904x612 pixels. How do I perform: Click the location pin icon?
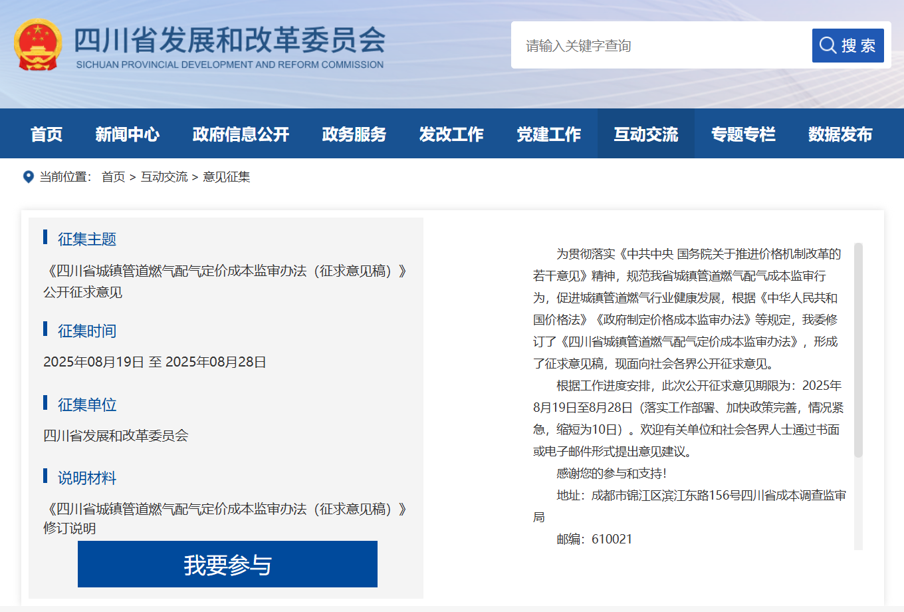point(29,177)
